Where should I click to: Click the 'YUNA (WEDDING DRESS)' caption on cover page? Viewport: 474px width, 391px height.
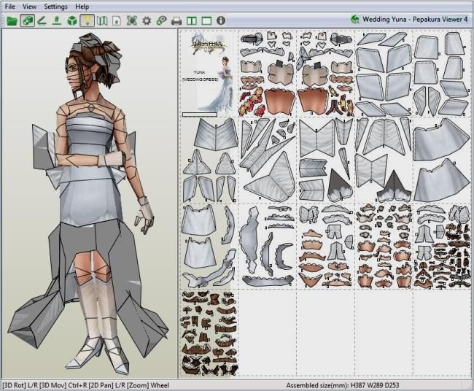point(200,76)
